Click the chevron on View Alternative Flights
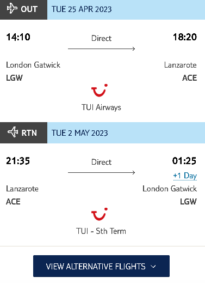 pos(153,267)
